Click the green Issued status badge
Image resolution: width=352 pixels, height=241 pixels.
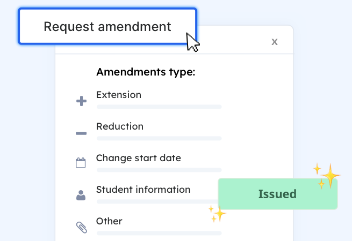coord(278,194)
